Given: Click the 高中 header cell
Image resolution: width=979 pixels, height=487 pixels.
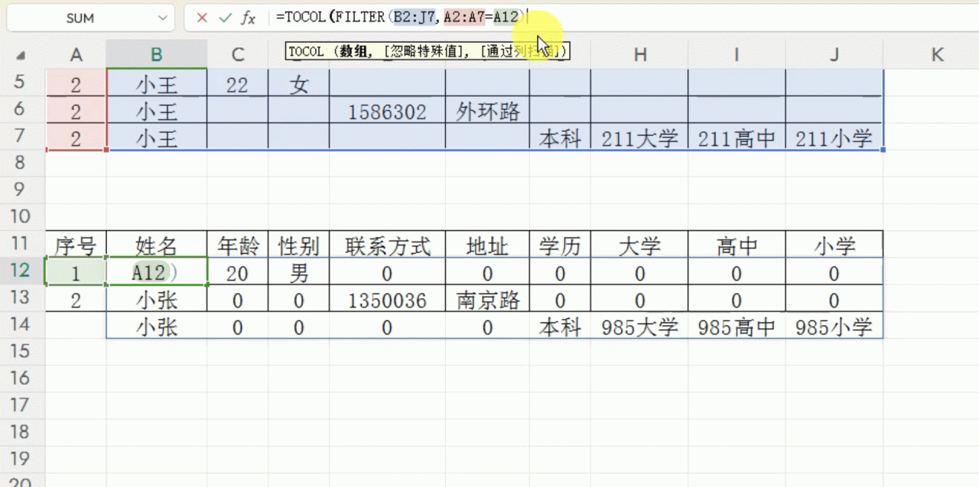Looking at the screenshot, I should (736, 245).
